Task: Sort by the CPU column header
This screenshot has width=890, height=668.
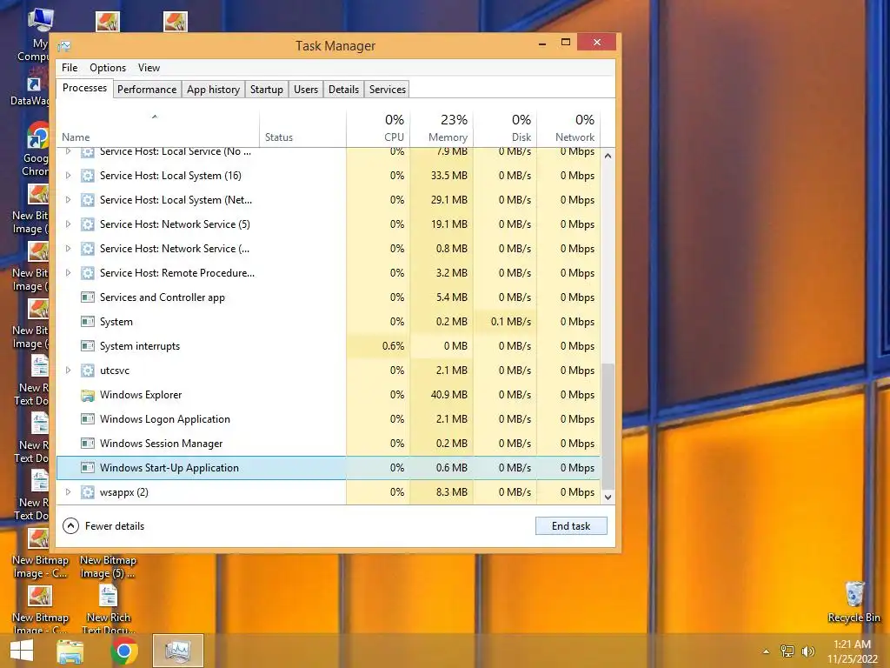Action: 378,129
